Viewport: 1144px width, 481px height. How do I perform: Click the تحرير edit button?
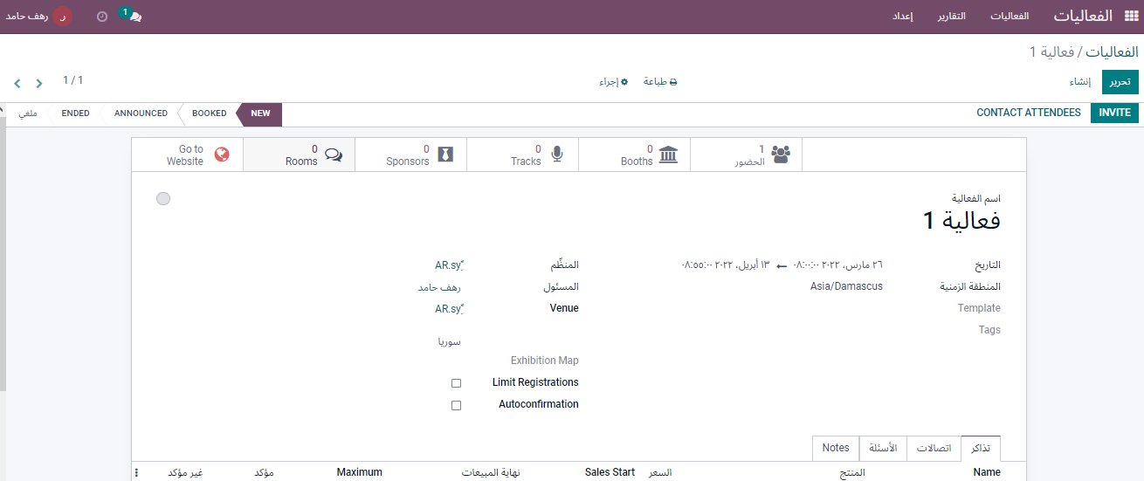[1120, 82]
